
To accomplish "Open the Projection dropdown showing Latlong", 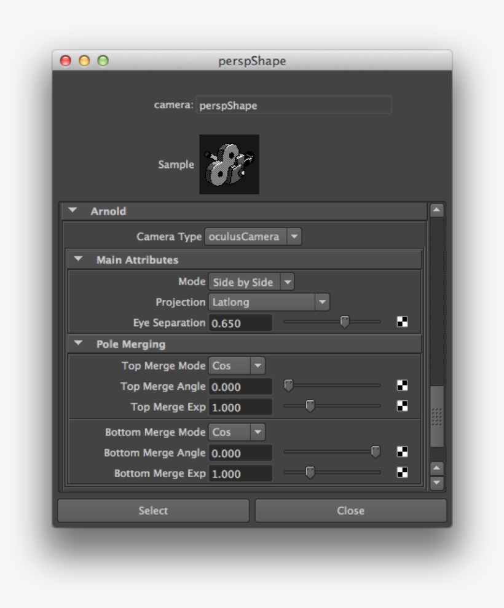I will coord(322,302).
